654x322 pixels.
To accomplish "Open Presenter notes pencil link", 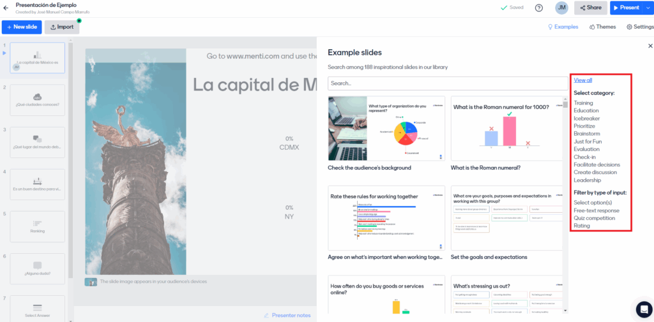I will (x=287, y=315).
